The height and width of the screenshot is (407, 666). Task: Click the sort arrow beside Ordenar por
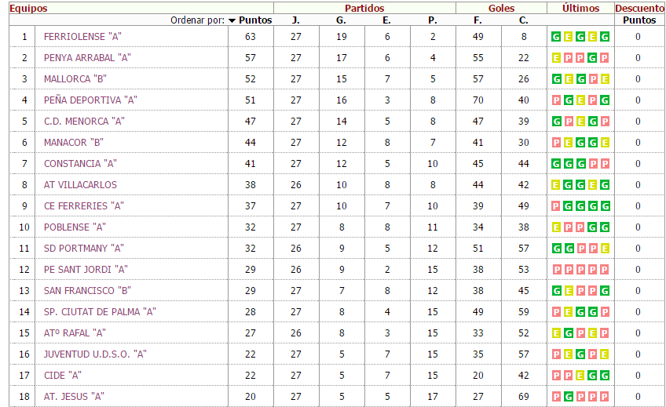pyautogui.click(x=232, y=20)
